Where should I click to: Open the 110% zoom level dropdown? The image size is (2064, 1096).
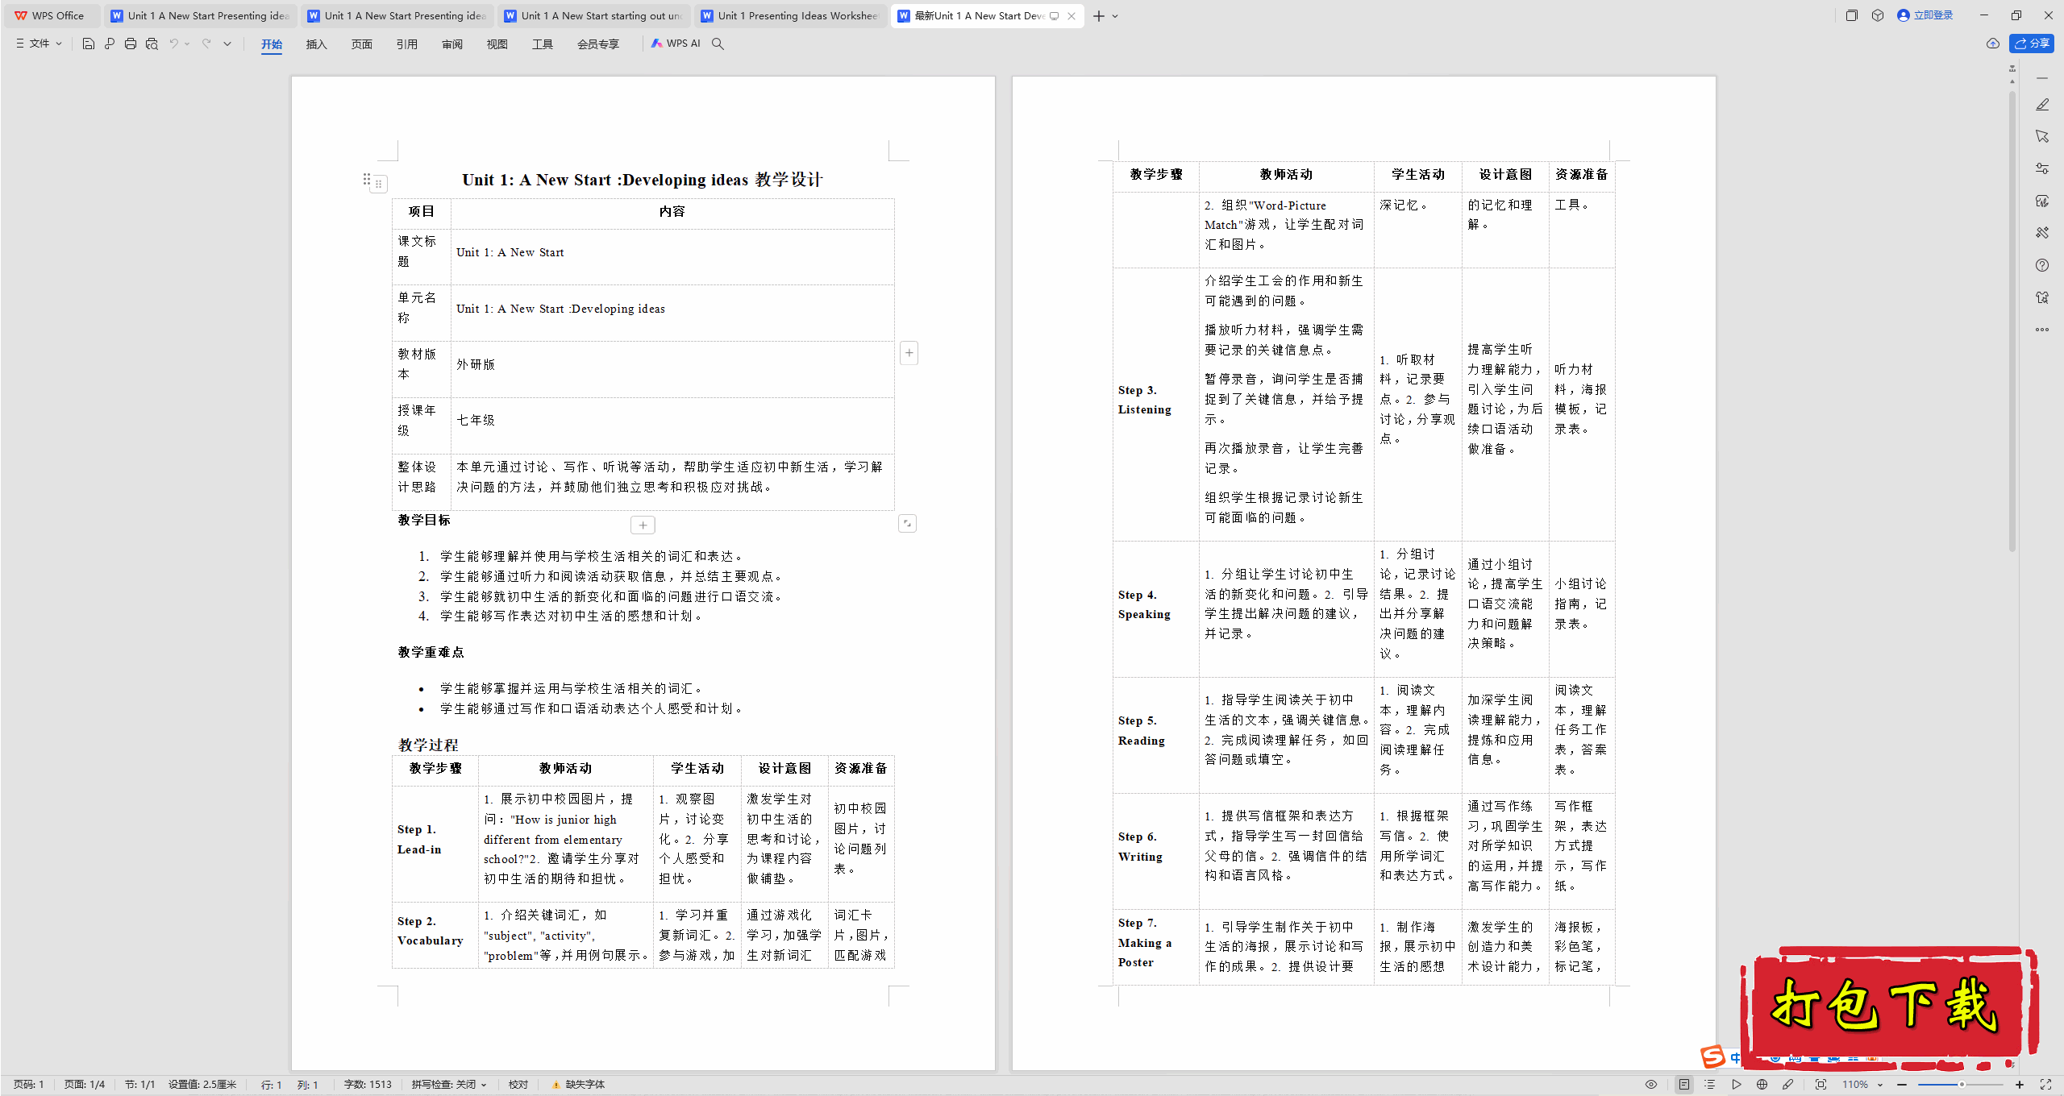[x=1862, y=1085]
